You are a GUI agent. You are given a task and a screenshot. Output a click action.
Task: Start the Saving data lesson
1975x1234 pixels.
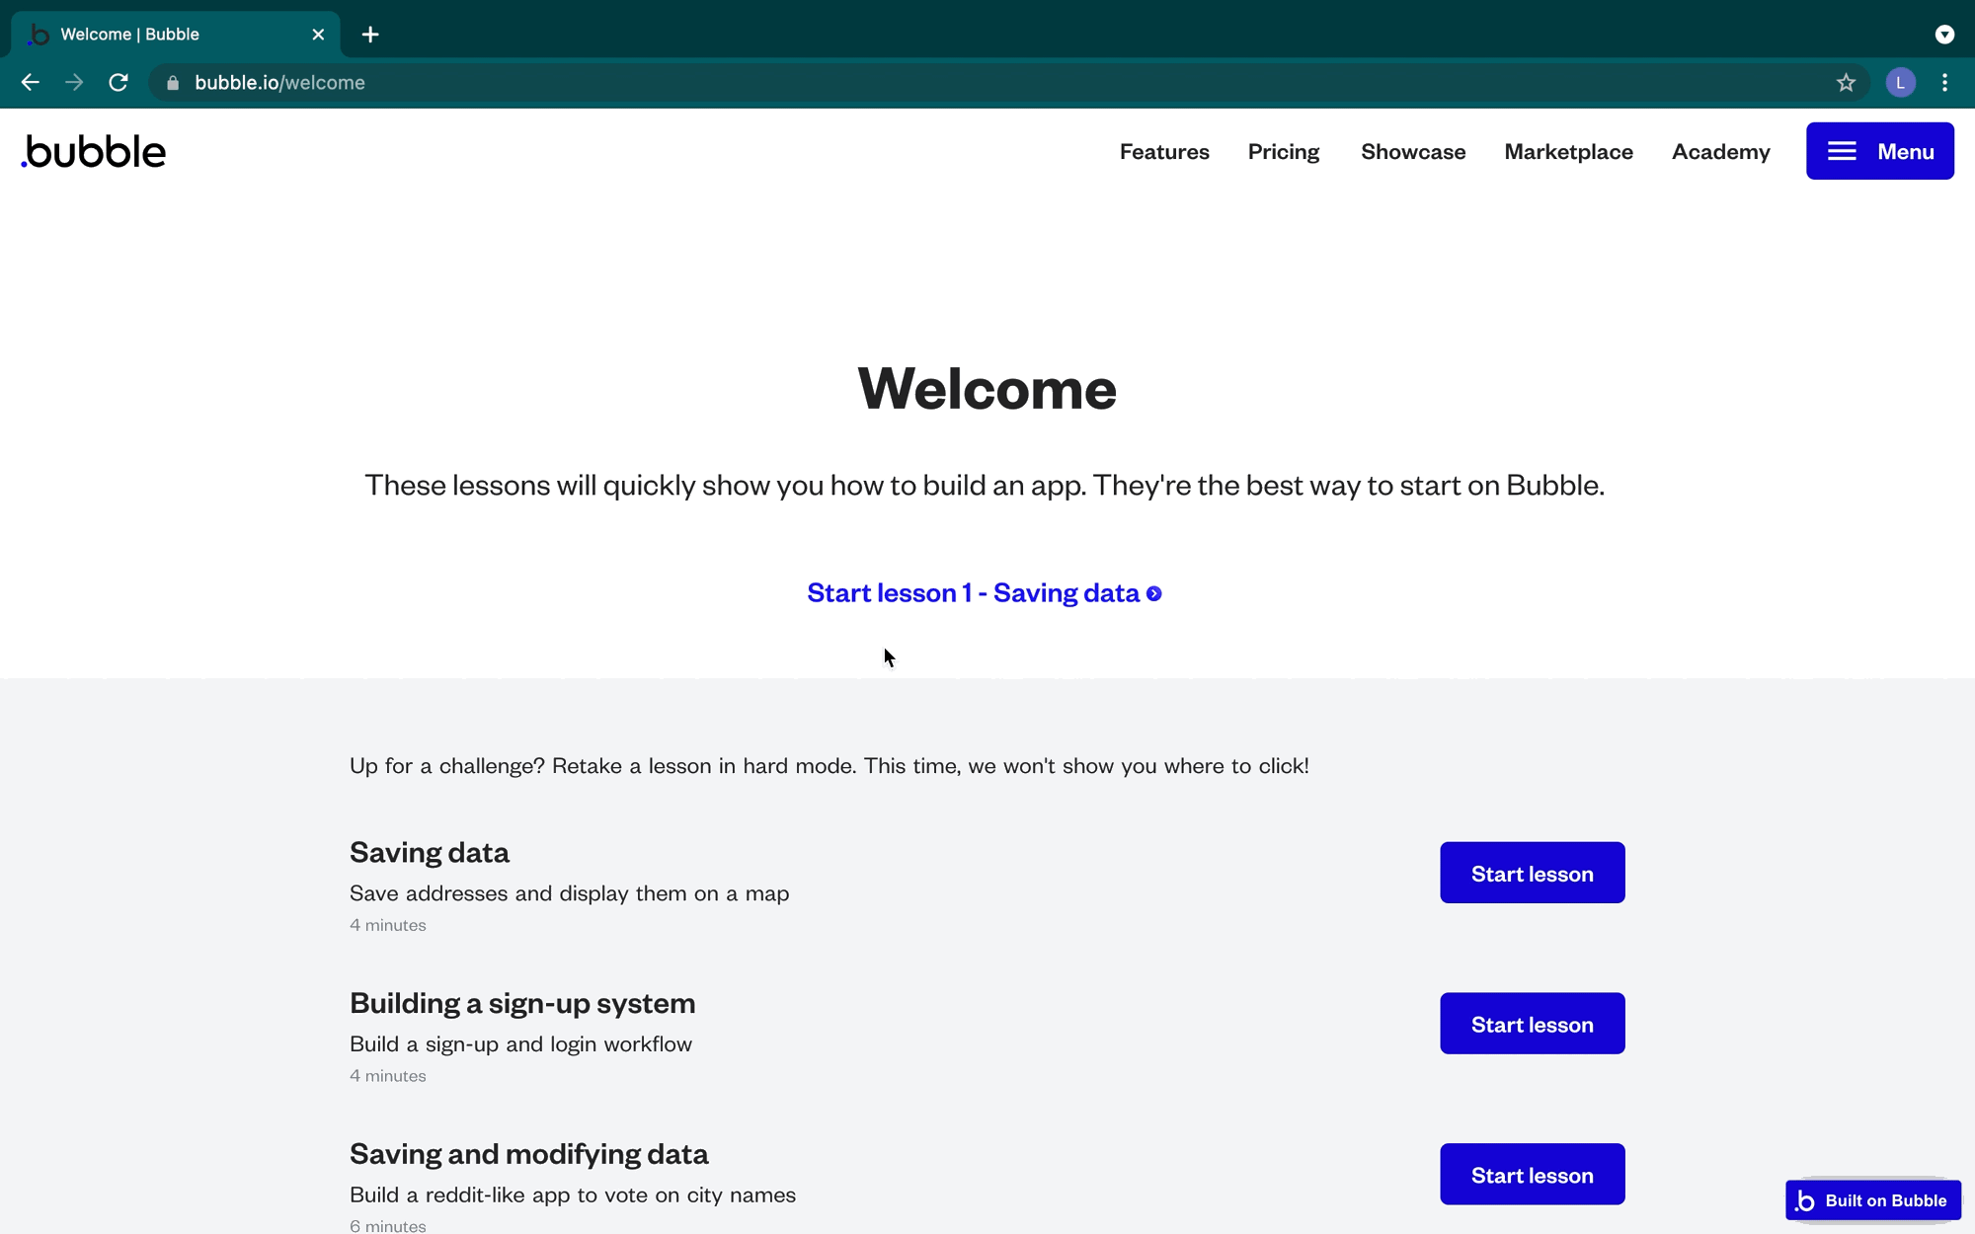(x=1532, y=873)
